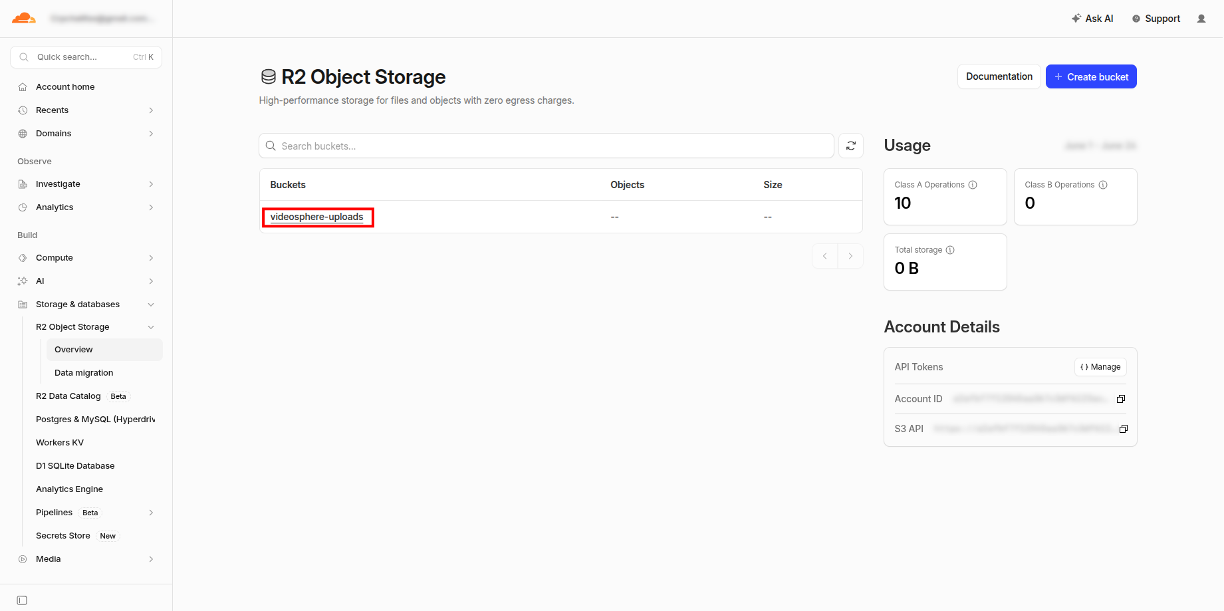
Task: Expand the Analytics section chevron
Action: click(151, 207)
